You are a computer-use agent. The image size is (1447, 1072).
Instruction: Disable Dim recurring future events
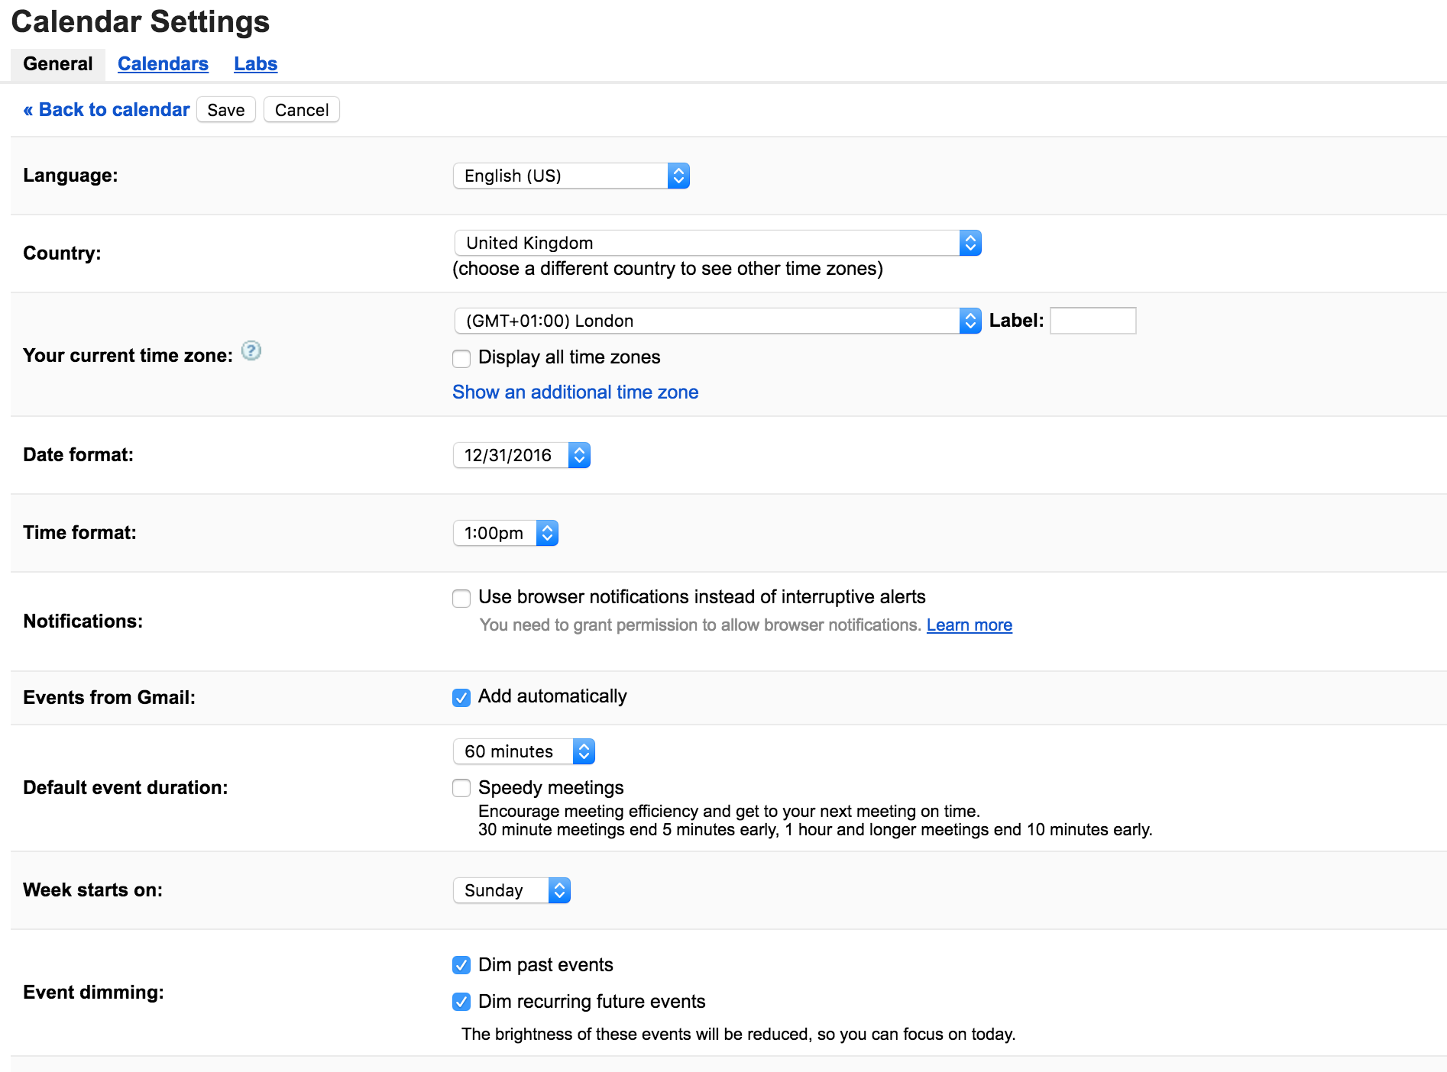(461, 1002)
